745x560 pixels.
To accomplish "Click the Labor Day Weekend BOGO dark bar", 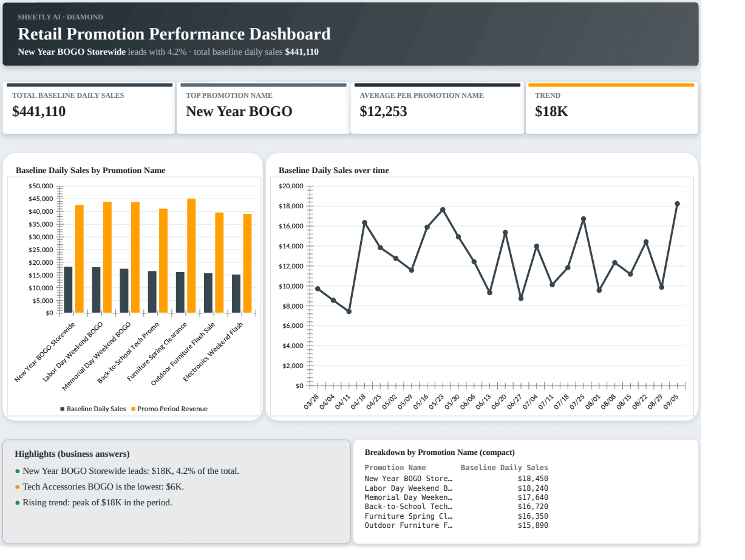I will coord(96,290).
